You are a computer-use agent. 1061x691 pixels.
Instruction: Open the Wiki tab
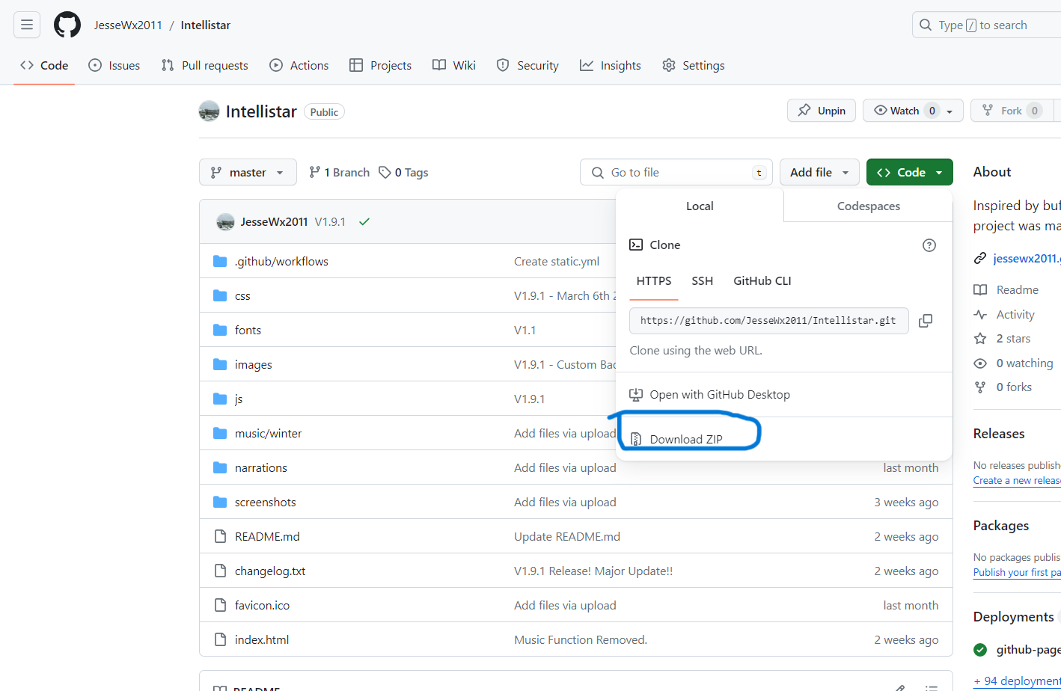(x=454, y=66)
